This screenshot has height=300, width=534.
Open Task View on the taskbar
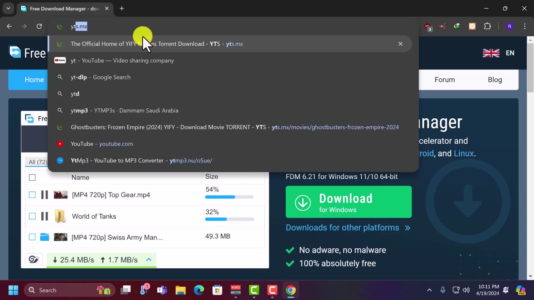tap(126, 290)
